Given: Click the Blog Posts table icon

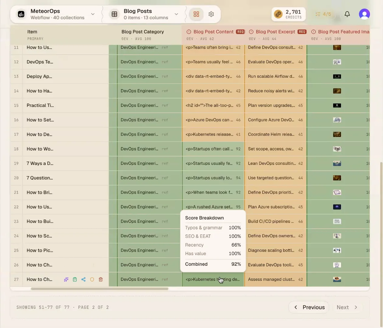Looking at the screenshot, I should (x=114, y=14).
